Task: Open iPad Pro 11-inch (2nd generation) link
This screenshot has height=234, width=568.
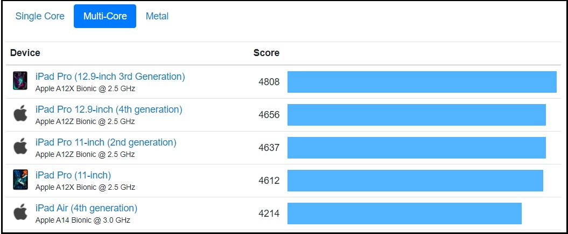Action: coord(106,142)
